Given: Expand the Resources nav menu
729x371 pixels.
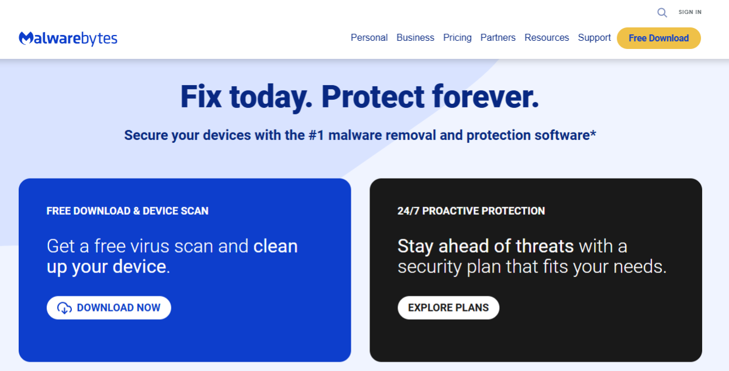Looking at the screenshot, I should coord(547,38).
